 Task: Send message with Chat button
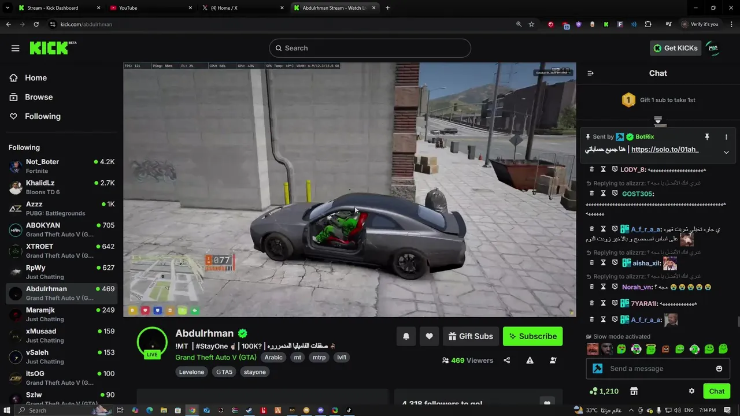coord(717,391)
